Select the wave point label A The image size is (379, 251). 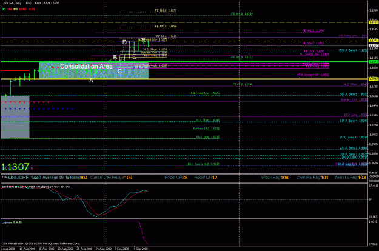[91, 81]
